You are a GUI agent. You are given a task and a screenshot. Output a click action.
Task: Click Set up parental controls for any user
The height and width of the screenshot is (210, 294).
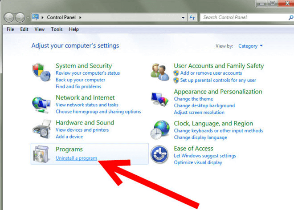coord(218,80)
